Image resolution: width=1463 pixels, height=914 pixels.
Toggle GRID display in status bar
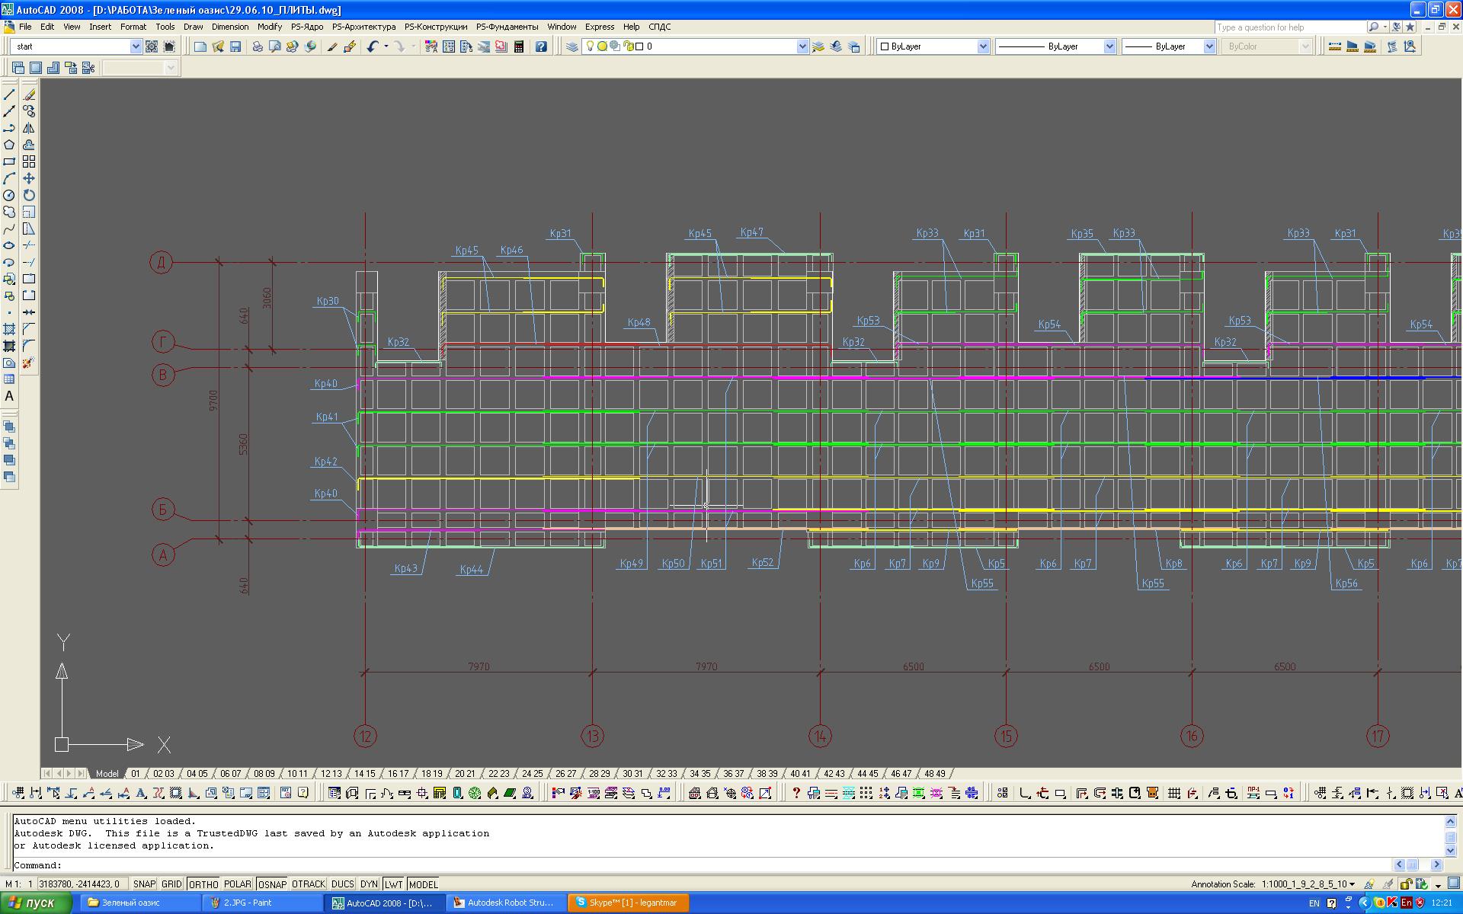pyautogui.click(x=171, y=884)
